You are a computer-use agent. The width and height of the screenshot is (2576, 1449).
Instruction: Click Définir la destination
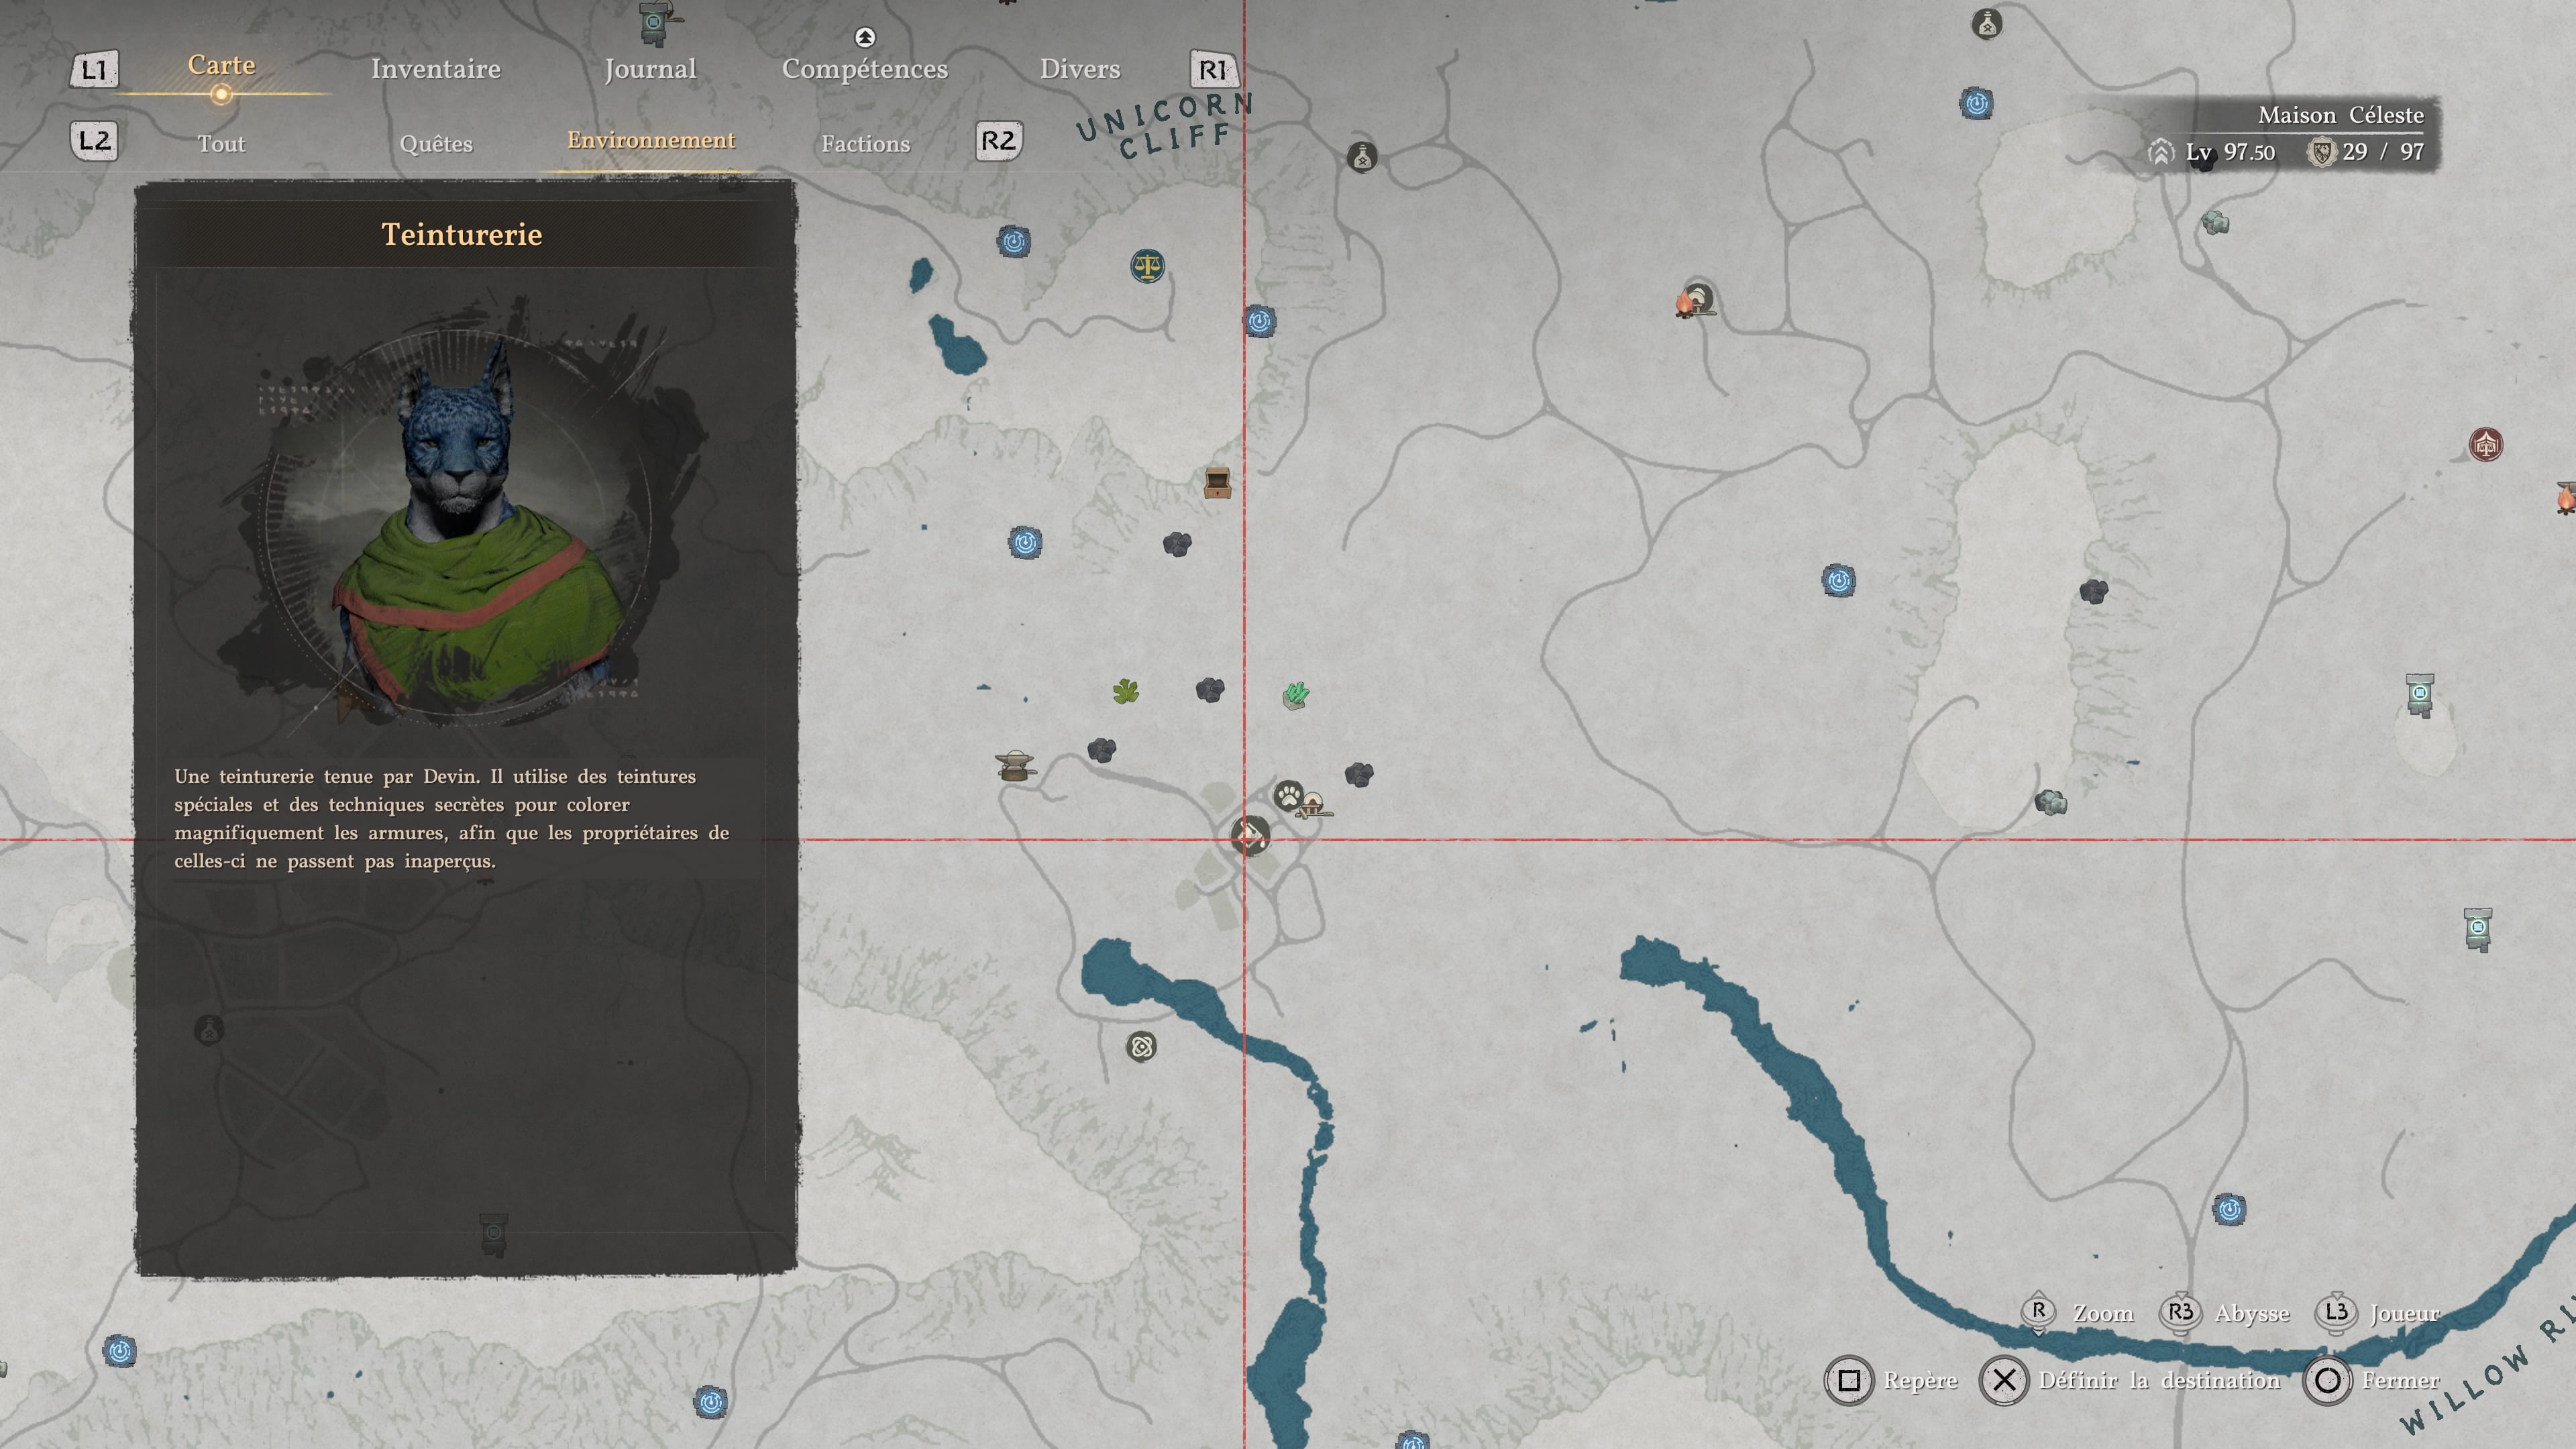[x=2131, y=1381]
